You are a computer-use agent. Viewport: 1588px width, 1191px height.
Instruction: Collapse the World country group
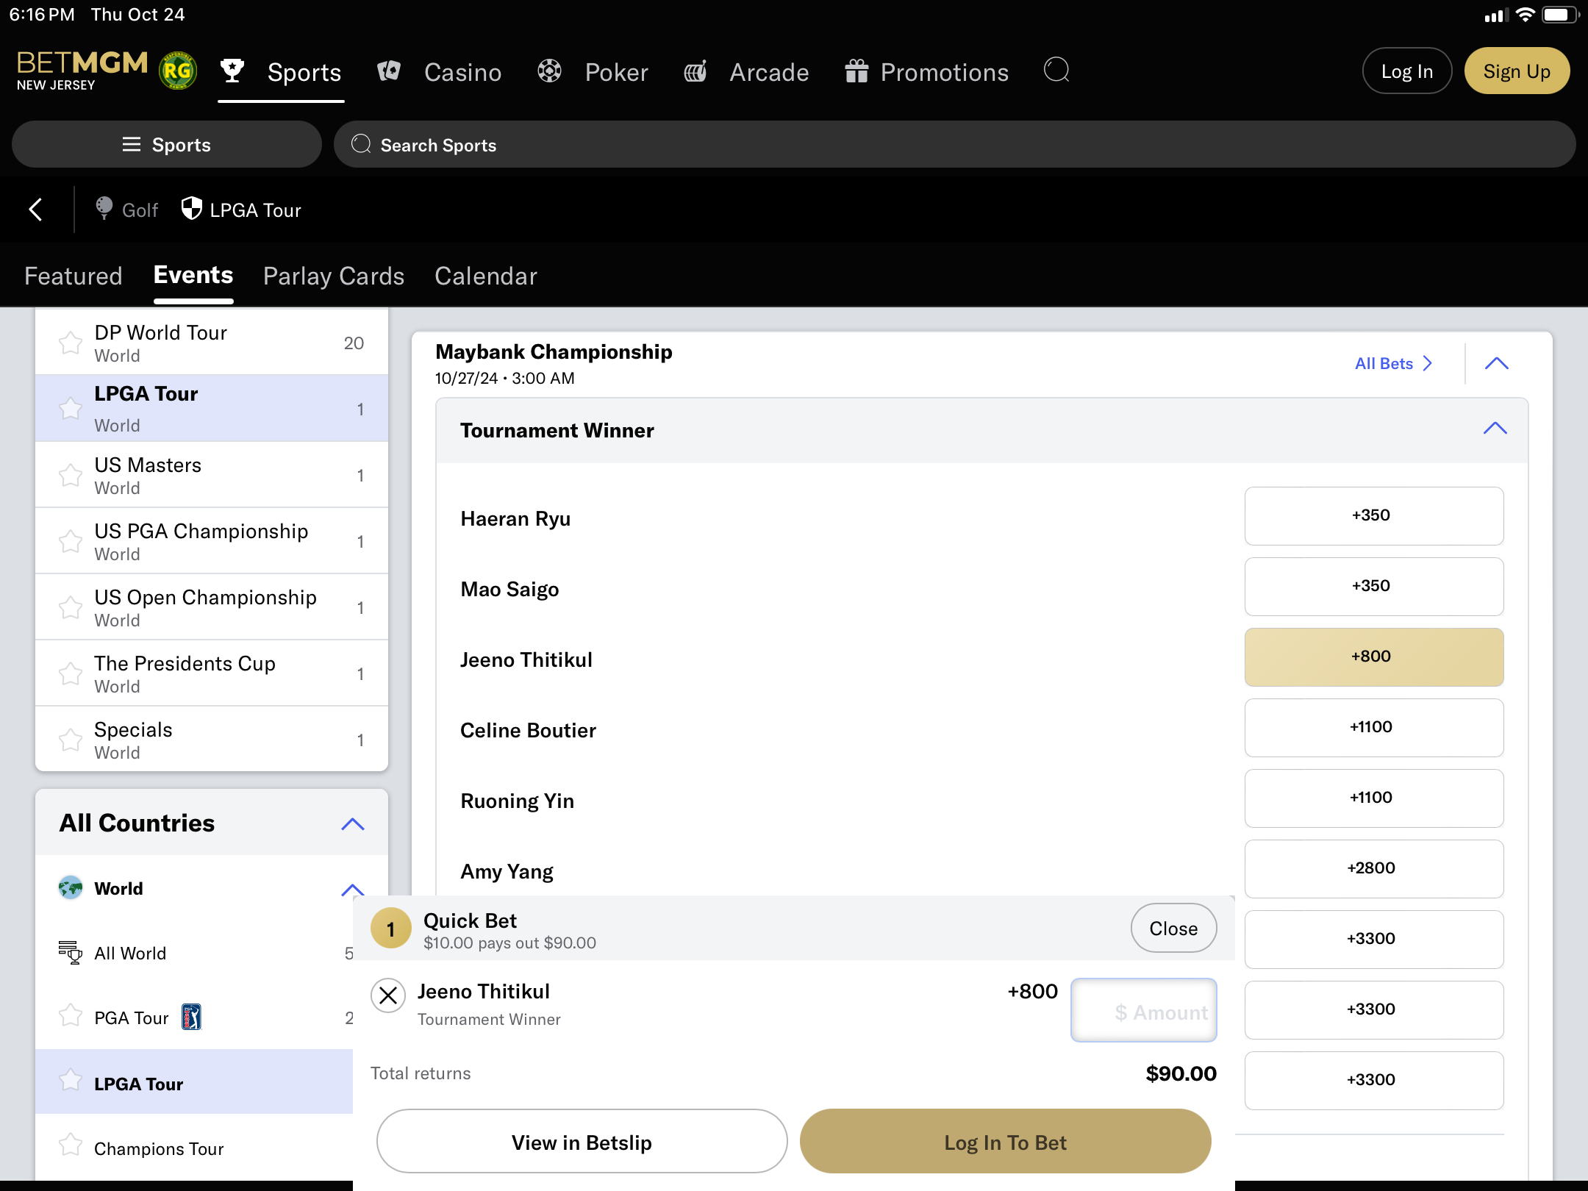[353, 889]
